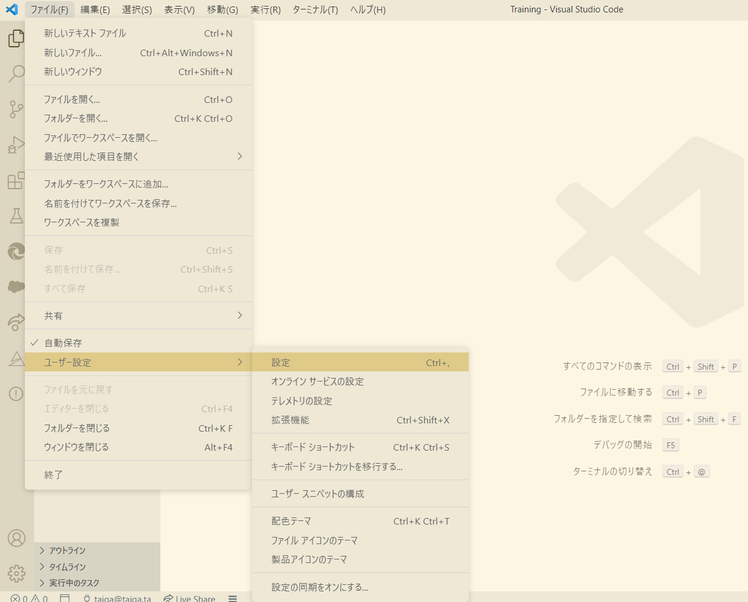748x602 pixels.
Task: Open the 表示(V) menu
Action: point(179,9)
